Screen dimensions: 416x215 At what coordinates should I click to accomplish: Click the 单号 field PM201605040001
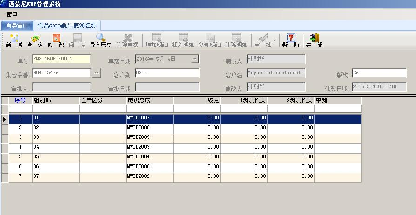coord(61,59)
